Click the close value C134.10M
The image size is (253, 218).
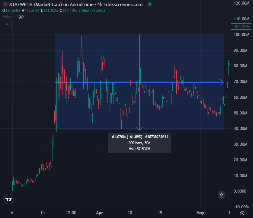click(68, 11)
